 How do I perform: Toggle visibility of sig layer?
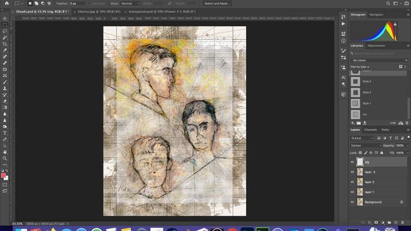pos(353,162)
